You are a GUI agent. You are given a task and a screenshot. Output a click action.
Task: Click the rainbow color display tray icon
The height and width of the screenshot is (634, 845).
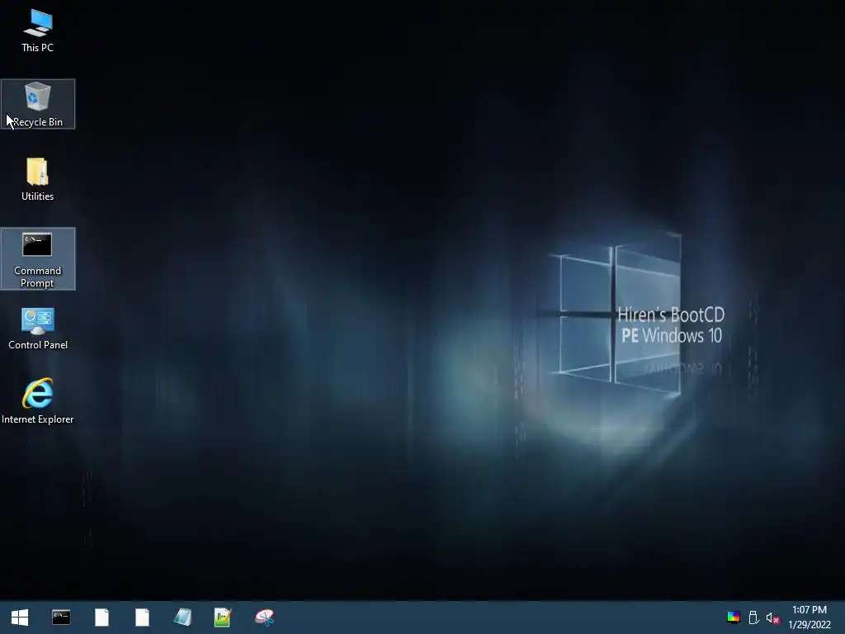coord(733,617)
